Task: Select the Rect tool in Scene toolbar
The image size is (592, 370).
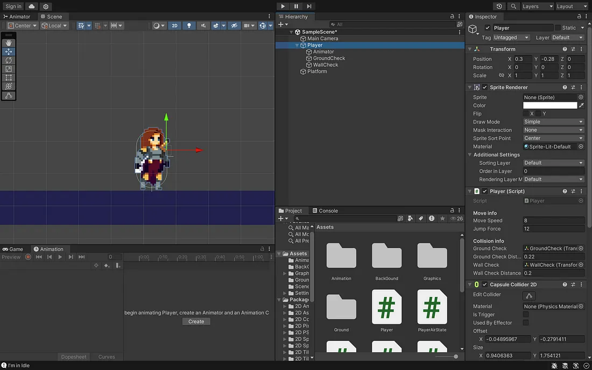Action: 9,77
